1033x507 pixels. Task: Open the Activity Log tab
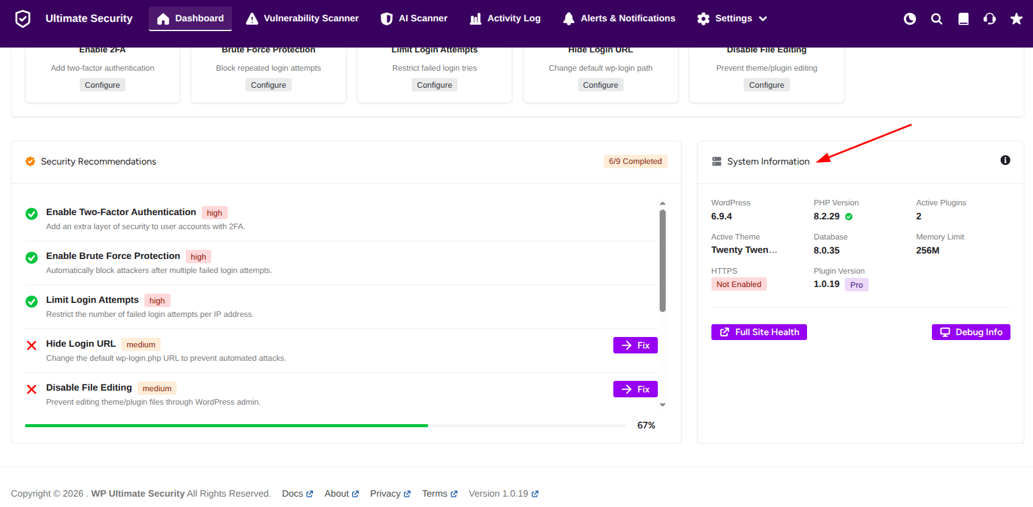[x=505, y=19]
